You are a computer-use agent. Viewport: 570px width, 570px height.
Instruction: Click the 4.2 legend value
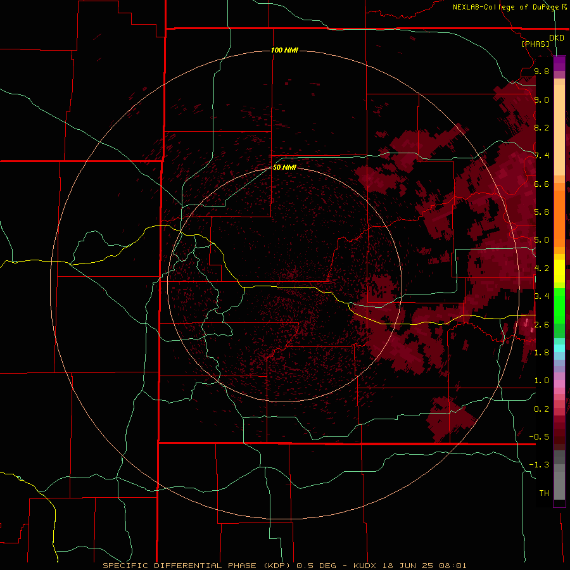click(x=541, y=269)
